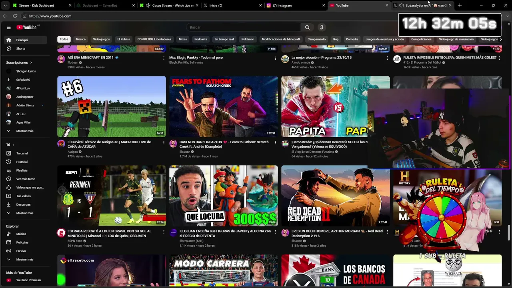The width and height of the screenshot is (512, 288).
Task: Switch to the '(7) Instagram' browser tab
Action: coord(295,6)
